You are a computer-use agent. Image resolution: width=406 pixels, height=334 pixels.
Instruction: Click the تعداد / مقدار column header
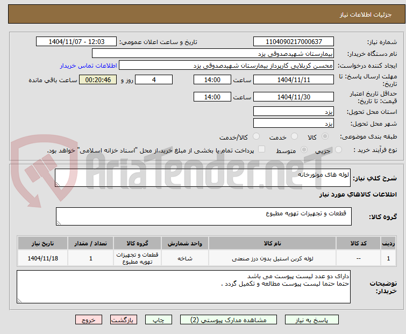tap(91, 243)
